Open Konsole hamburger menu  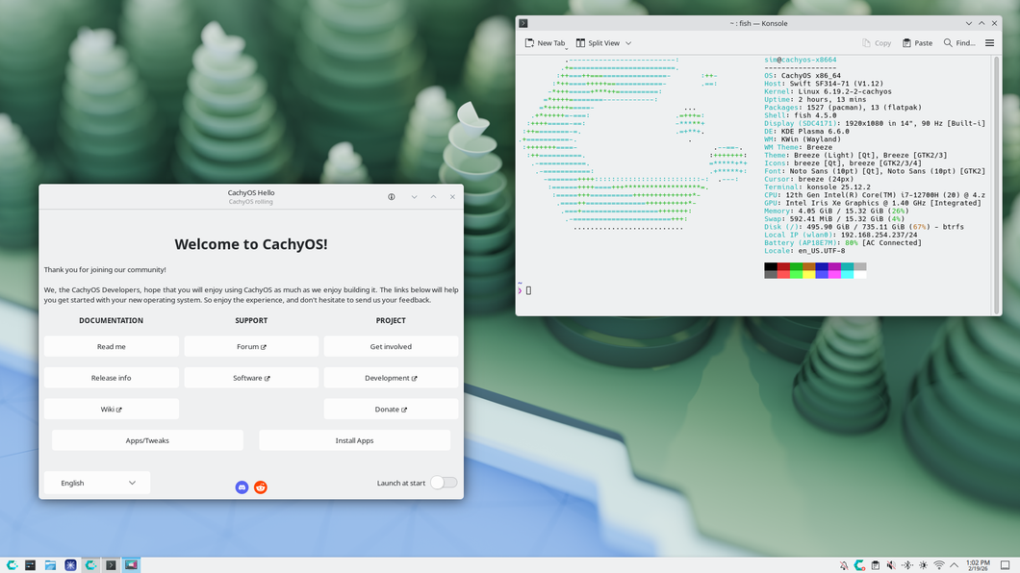989,43
